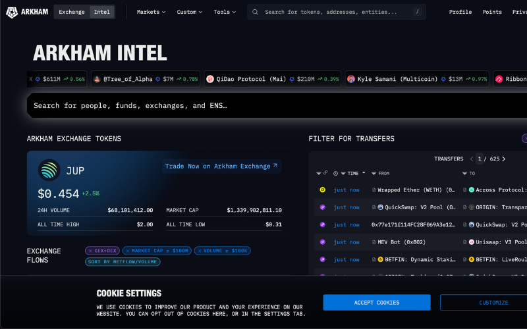
Task: Click the purple chain icon in the QuickSwap V2 Pool row
Action: click(x=322, y=207)
